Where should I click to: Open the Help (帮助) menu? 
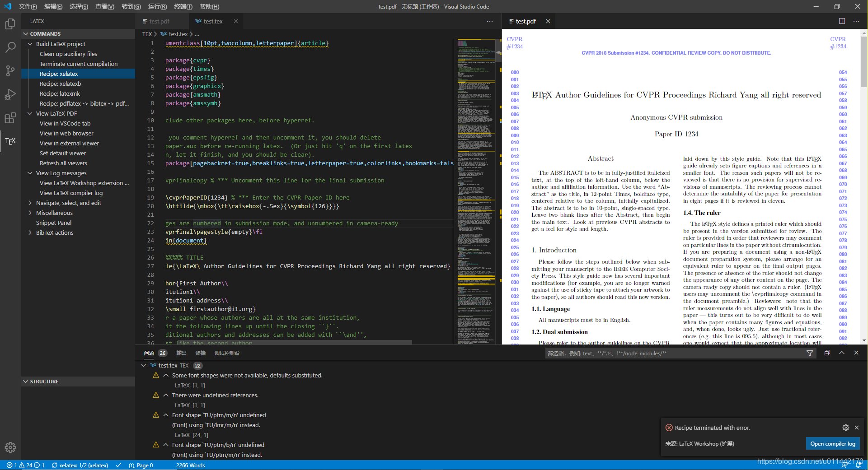click(x=209, y=6)
